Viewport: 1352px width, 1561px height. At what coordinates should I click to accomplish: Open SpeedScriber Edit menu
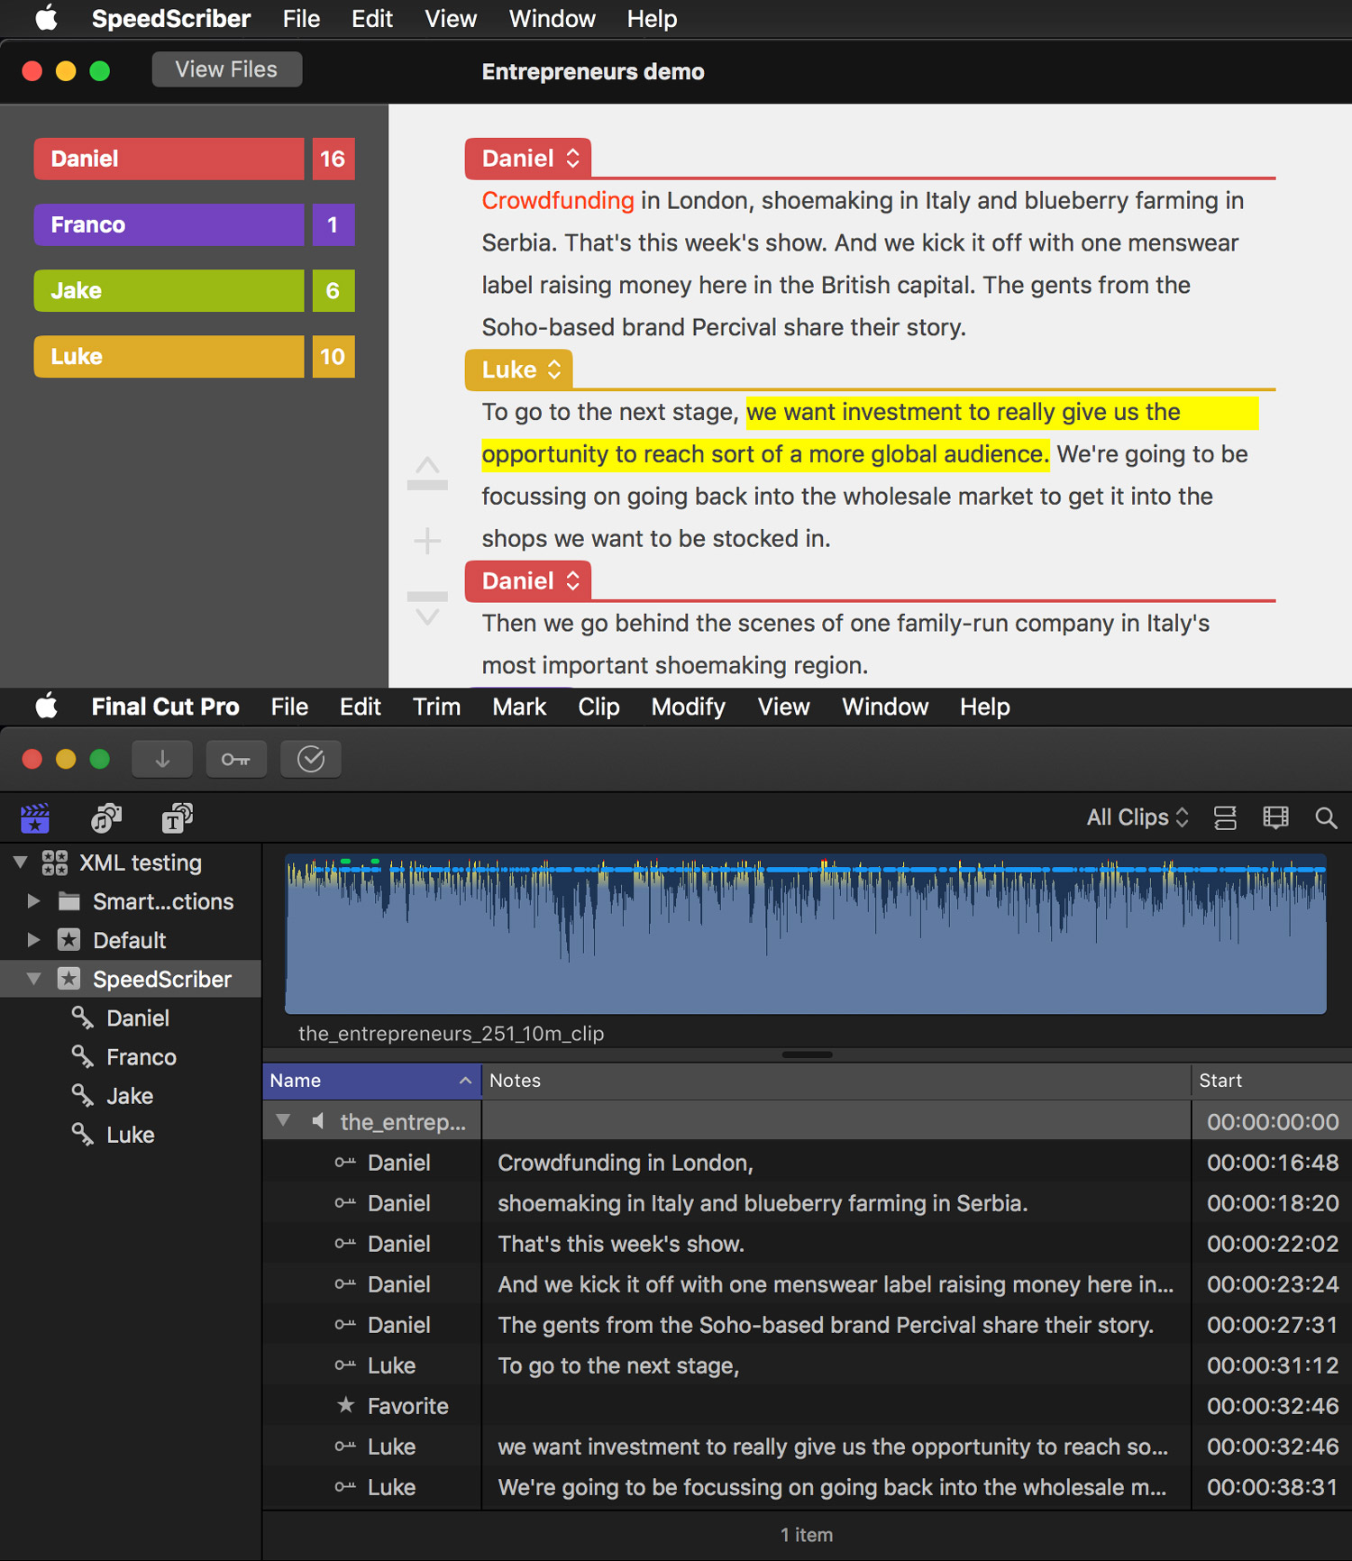point(372,18)
